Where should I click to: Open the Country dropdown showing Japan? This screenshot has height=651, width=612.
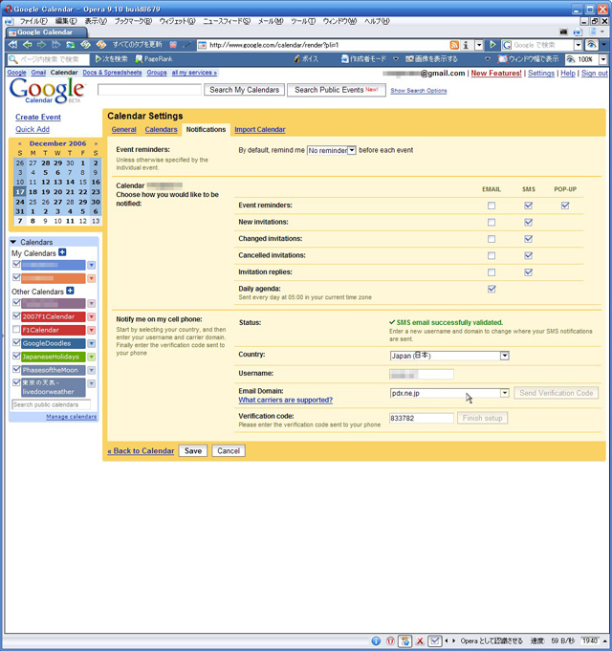coord(449,356)
